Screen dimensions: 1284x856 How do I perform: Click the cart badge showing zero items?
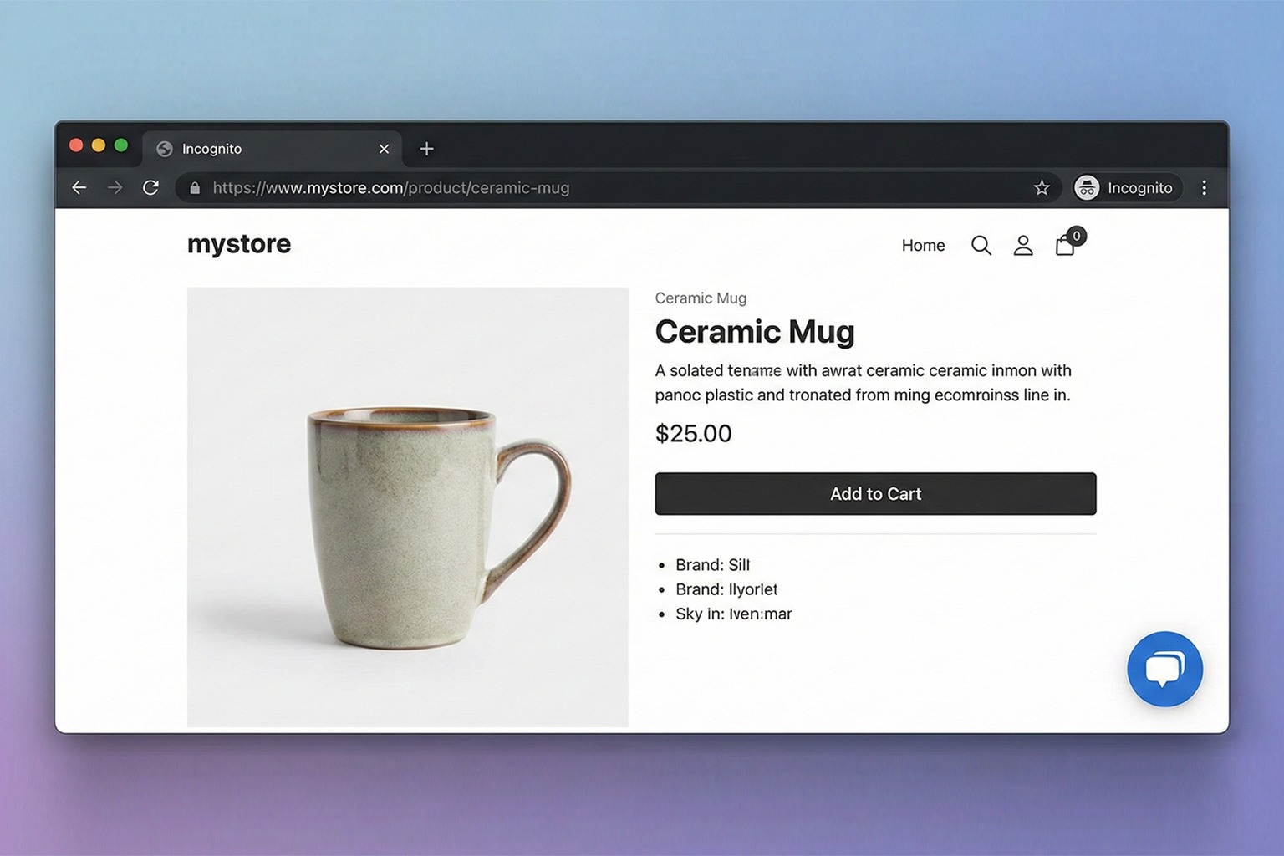click(1077, 236)
